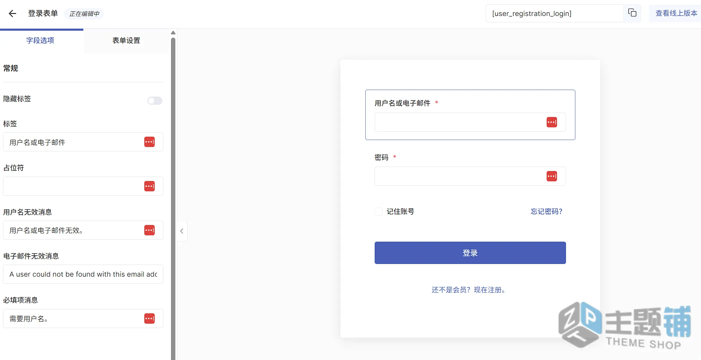Click sidebar scrollbar up arrow

click(173, 33)
